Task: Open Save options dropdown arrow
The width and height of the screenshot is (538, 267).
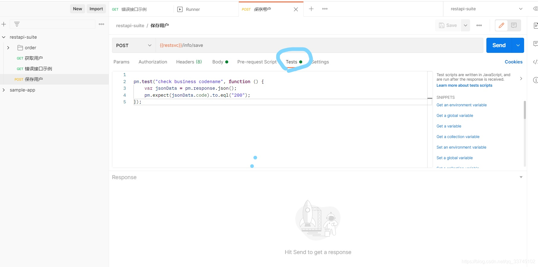Action: [x=466, y=25]
